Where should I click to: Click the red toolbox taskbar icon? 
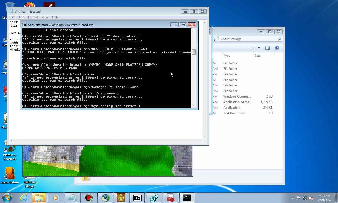(170, 198)
